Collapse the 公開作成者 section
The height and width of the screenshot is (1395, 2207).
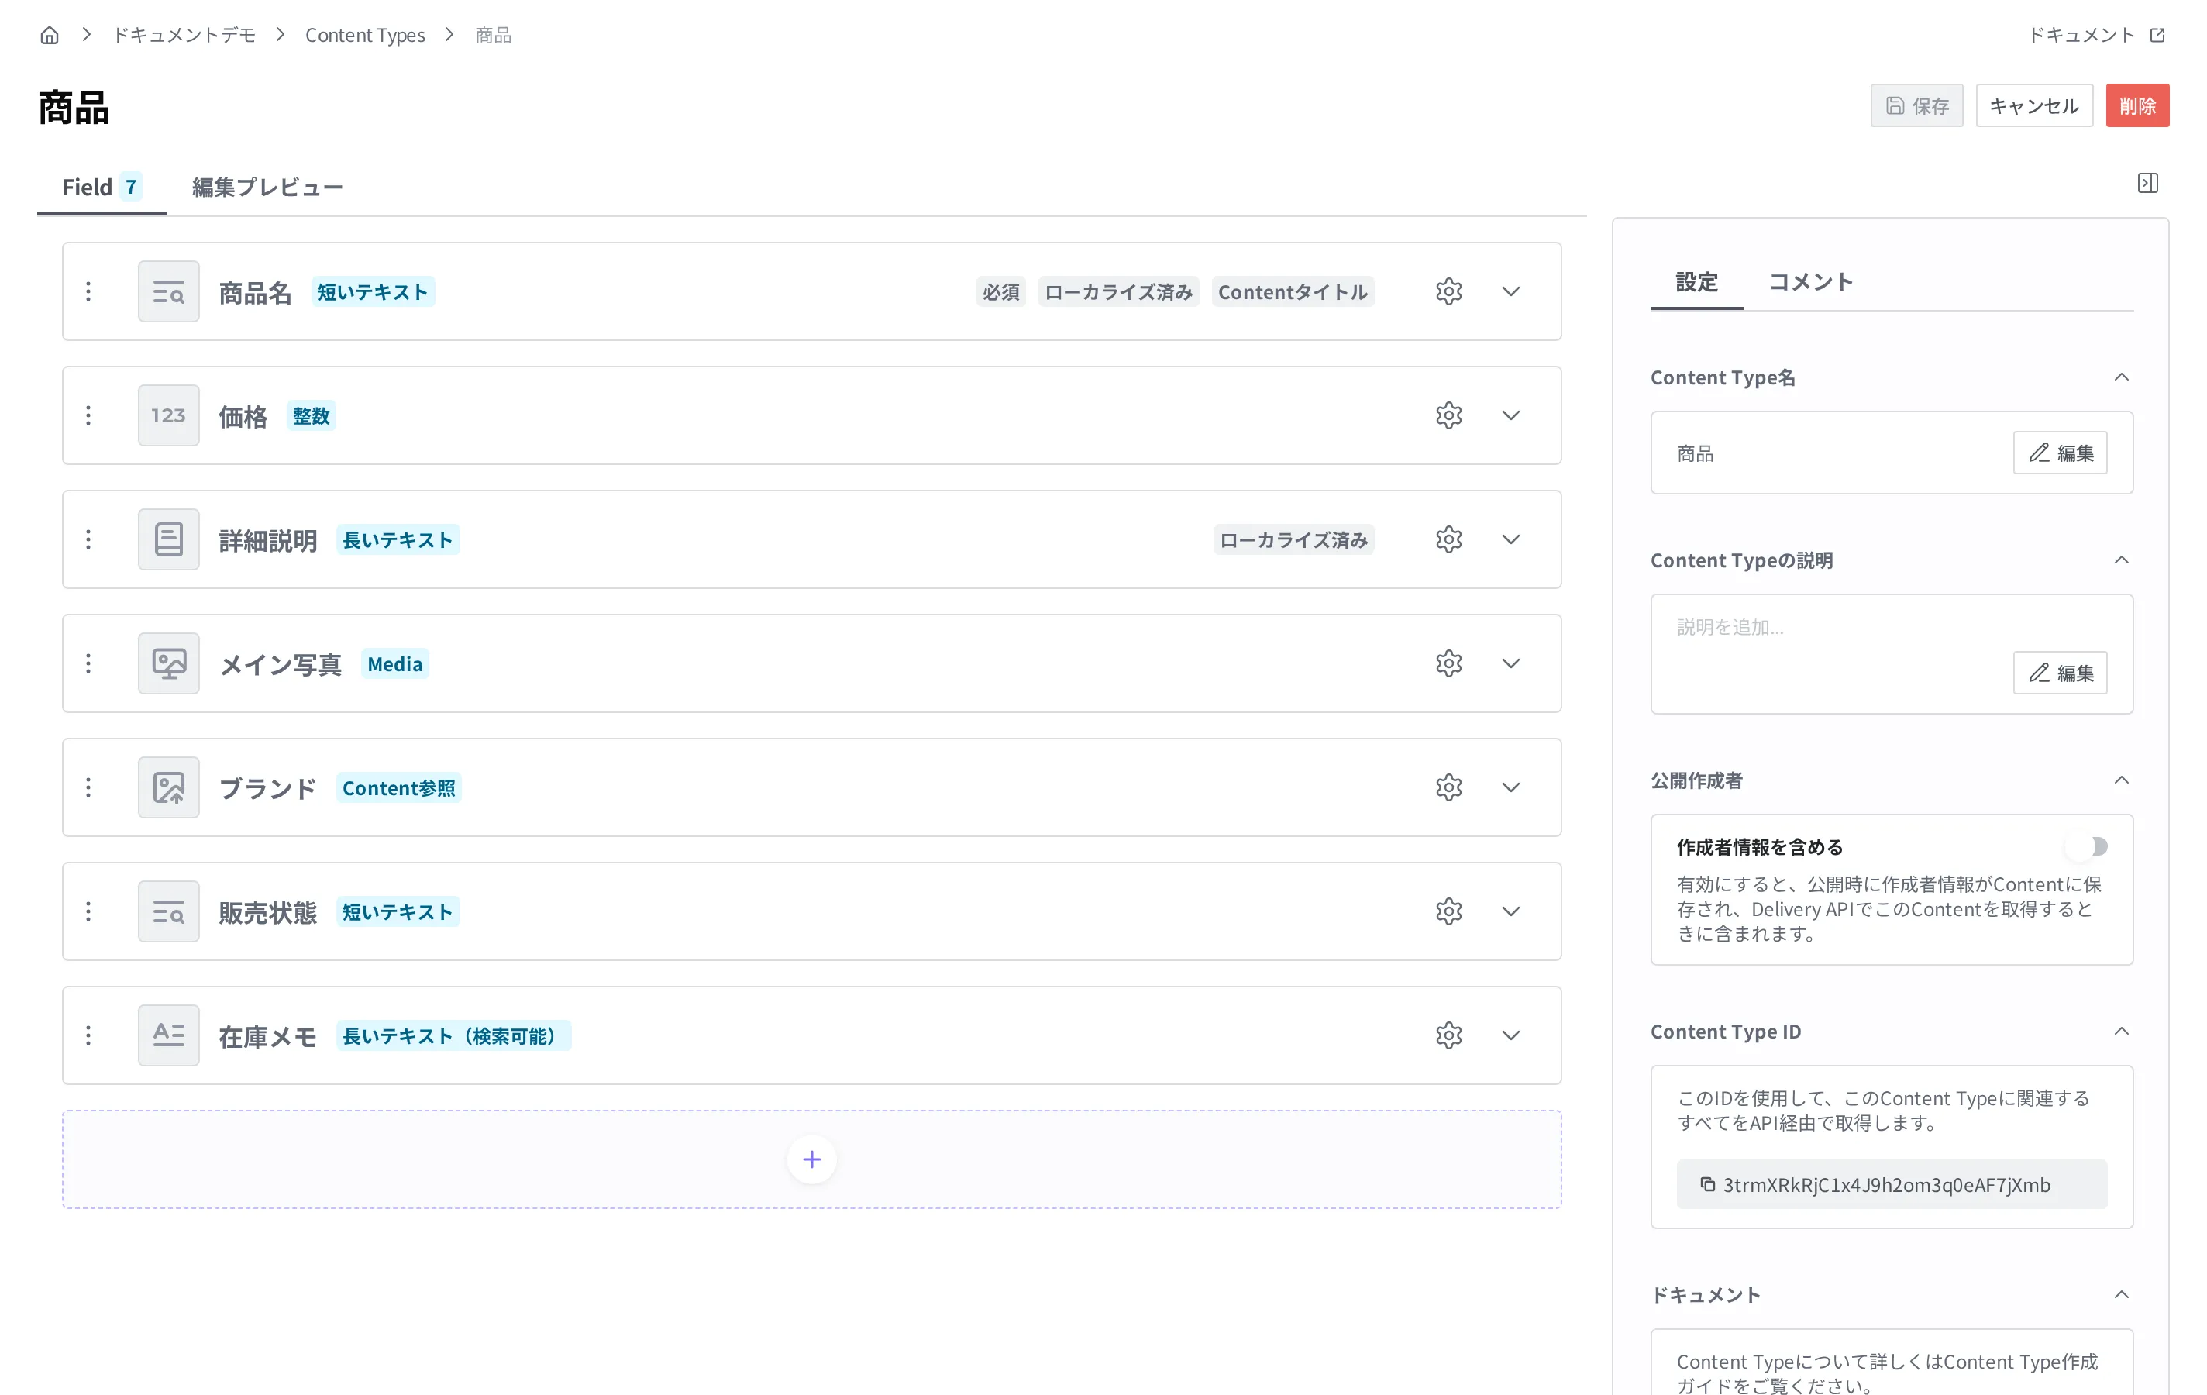2121,780
